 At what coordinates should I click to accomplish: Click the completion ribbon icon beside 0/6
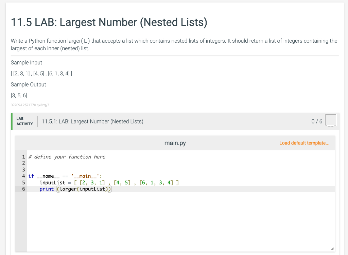(x=330, y=121)
